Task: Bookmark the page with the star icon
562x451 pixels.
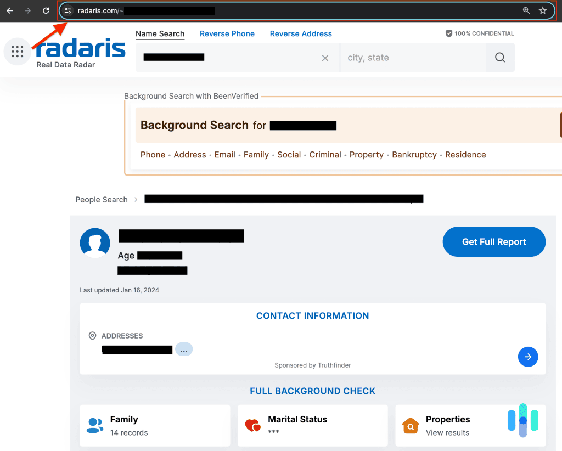Action: point(543,10)
